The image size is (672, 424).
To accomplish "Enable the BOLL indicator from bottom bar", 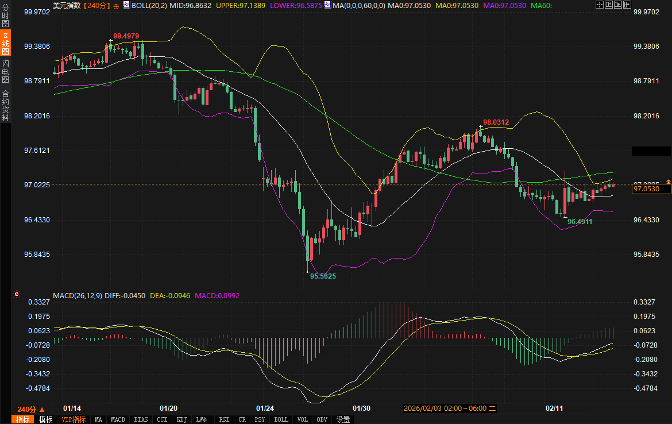I will pyautogui.click(x=281, y=419).
